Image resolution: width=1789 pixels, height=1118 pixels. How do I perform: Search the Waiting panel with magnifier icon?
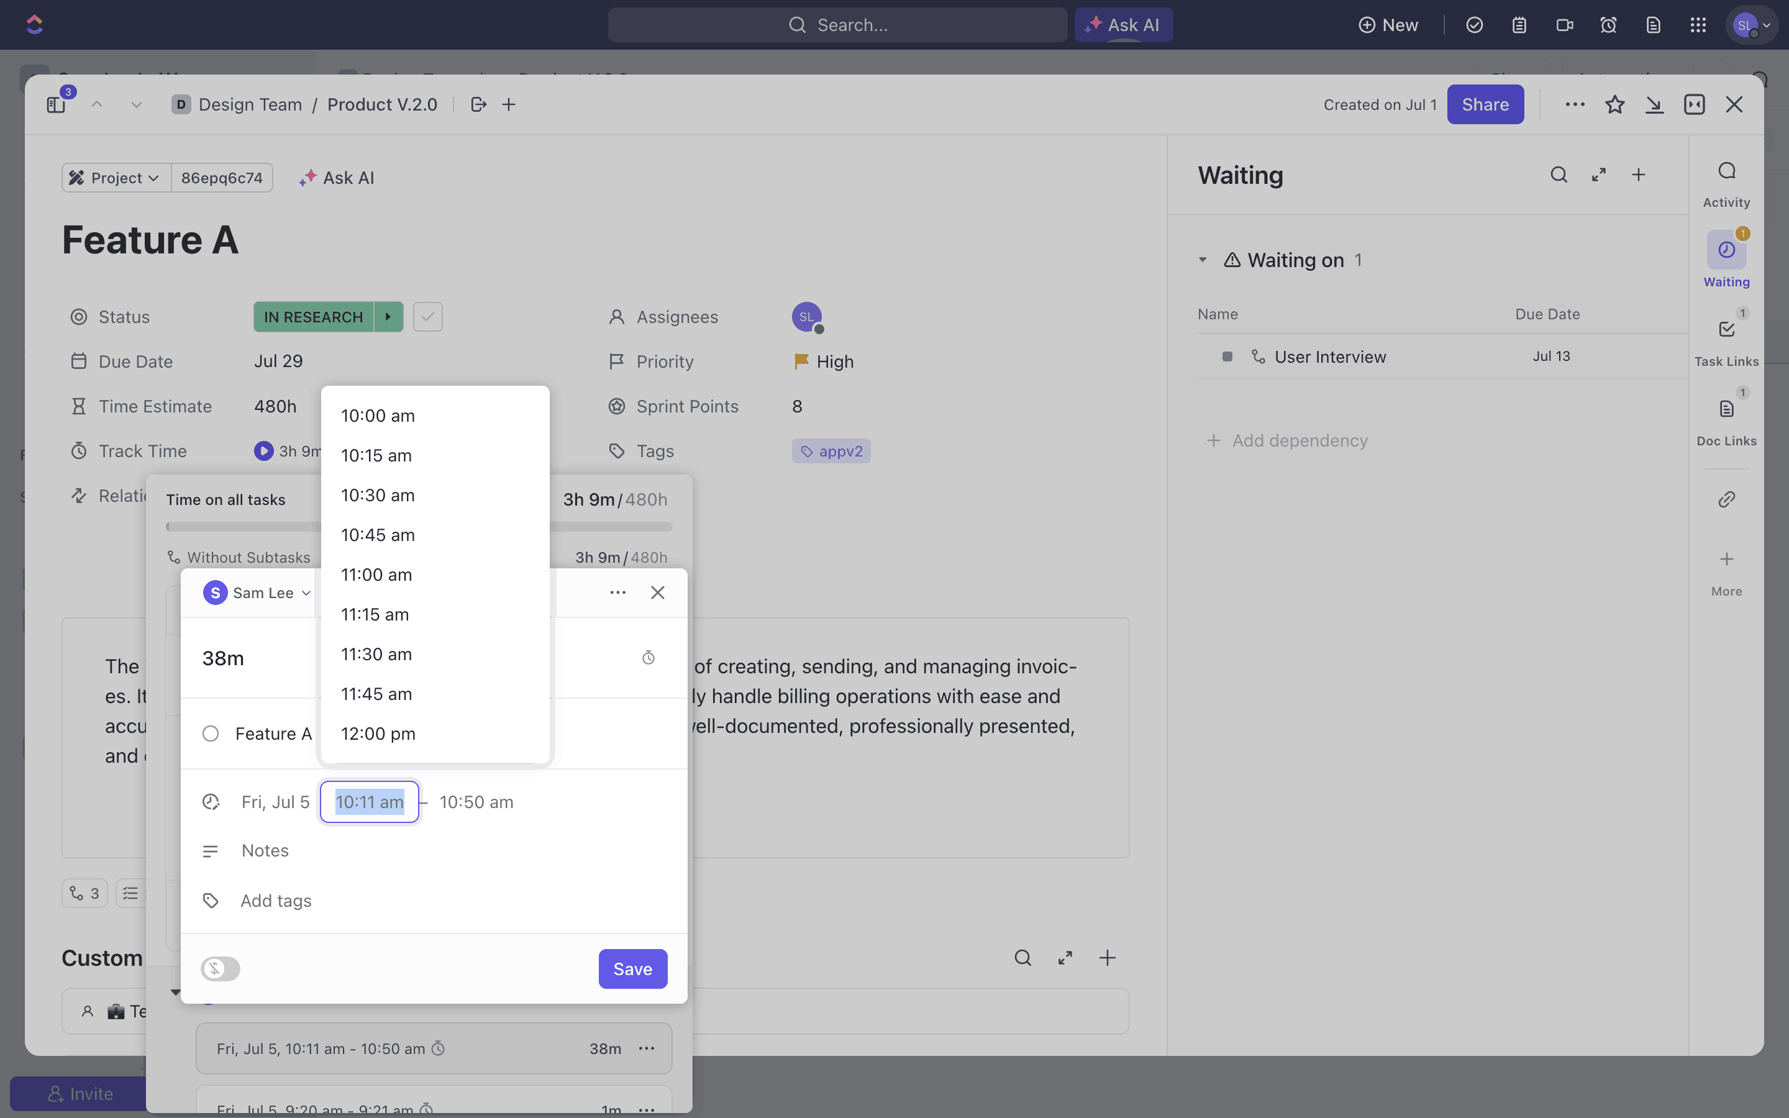1559,175
